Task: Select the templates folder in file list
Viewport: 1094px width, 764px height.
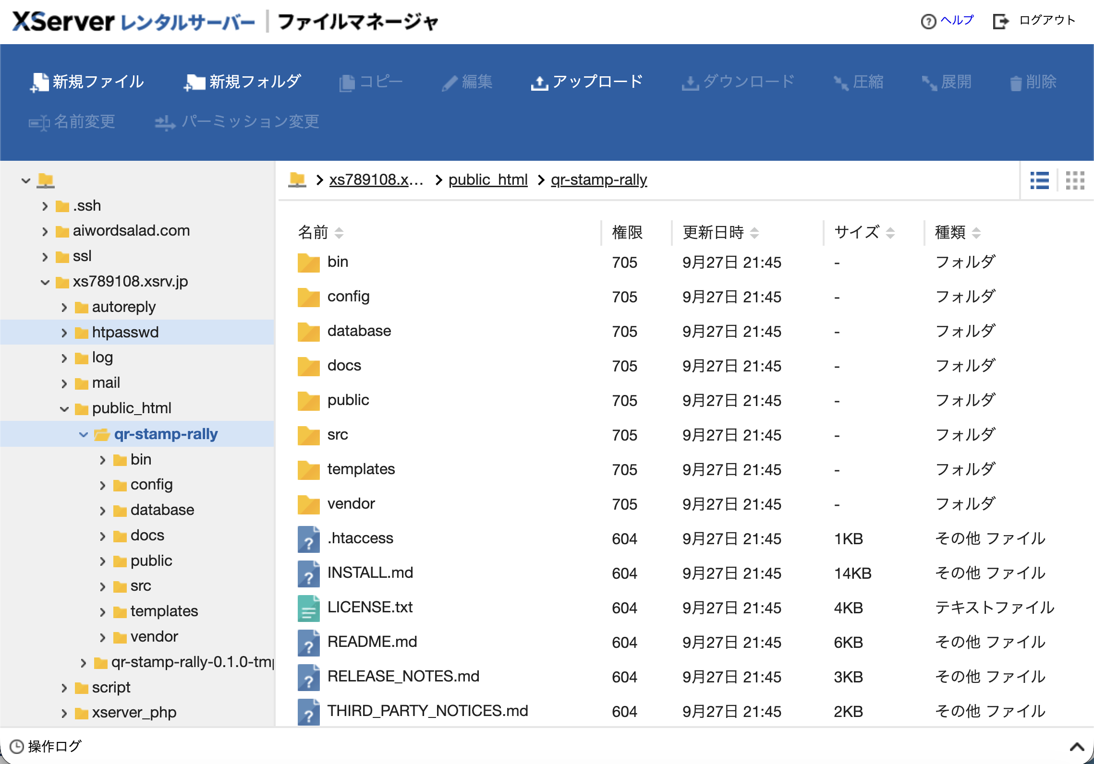Action: (361, 469)
